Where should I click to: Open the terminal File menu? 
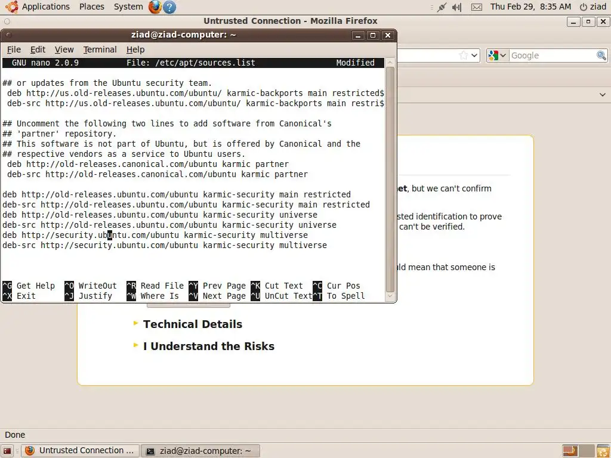pyautogui.click(x=14, y=49)
